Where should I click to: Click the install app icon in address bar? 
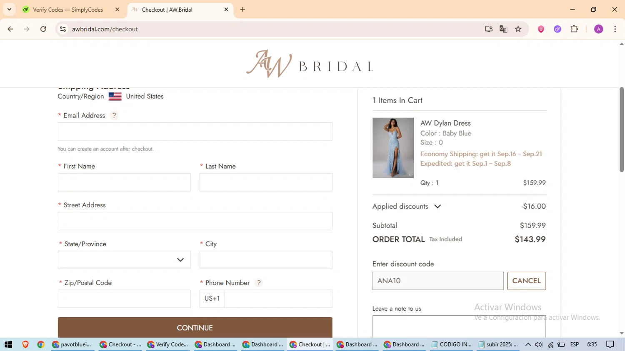(x=489, y=29)
